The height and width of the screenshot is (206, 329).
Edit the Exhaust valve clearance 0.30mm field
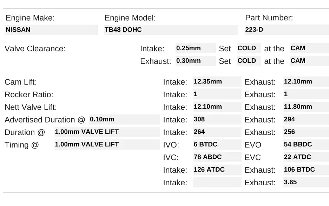pos(196,61)
